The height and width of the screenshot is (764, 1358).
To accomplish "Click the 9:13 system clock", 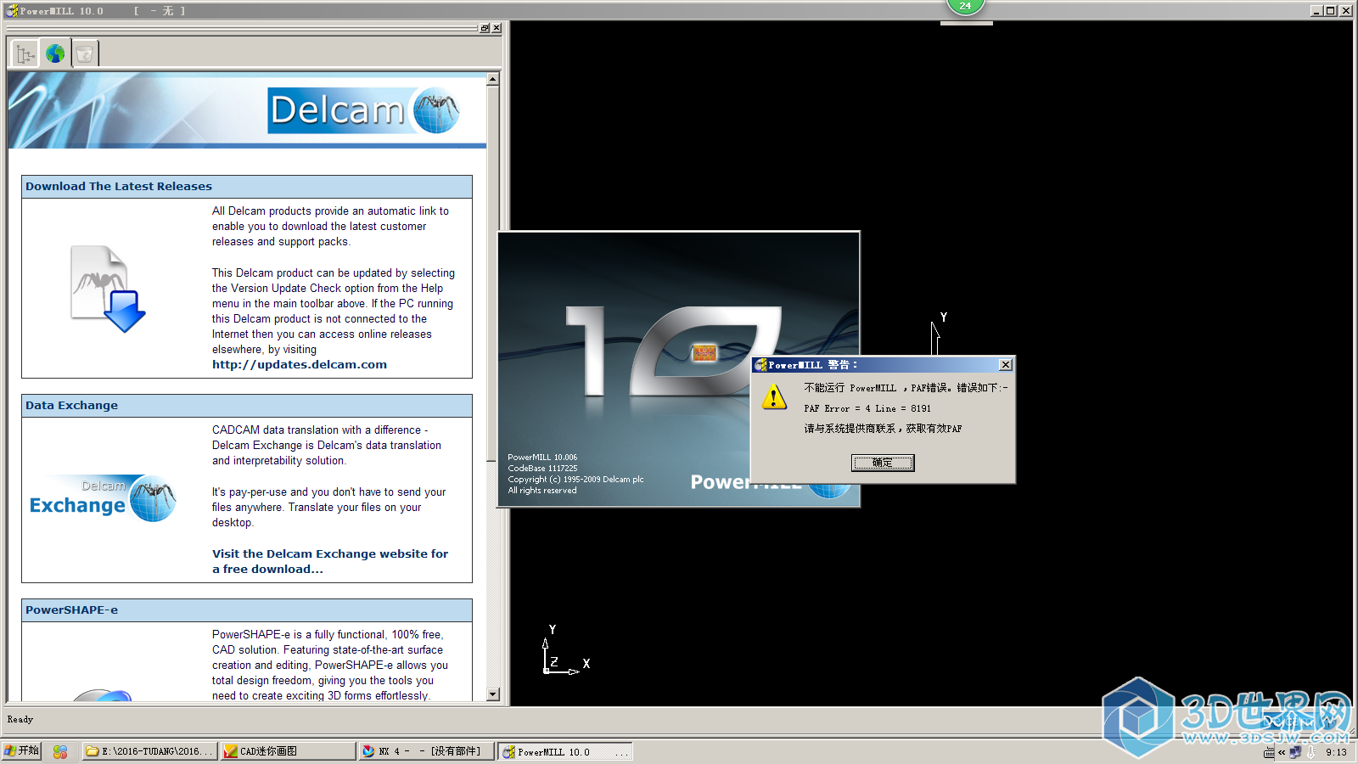I will click(x=1336, y=752).
